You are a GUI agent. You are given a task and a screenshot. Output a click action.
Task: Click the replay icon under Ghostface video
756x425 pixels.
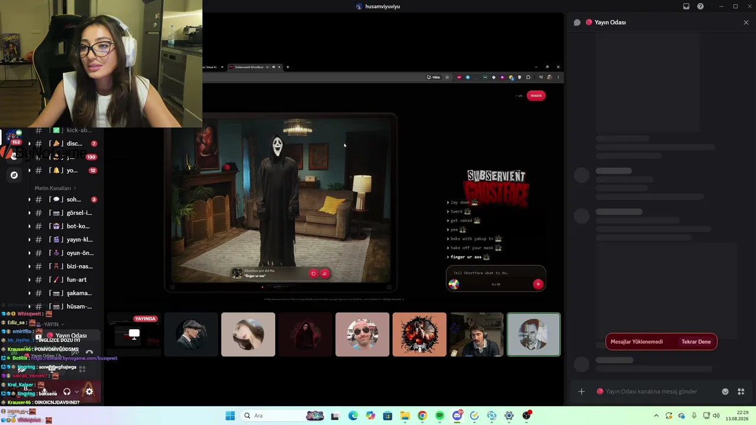(314, 273)
